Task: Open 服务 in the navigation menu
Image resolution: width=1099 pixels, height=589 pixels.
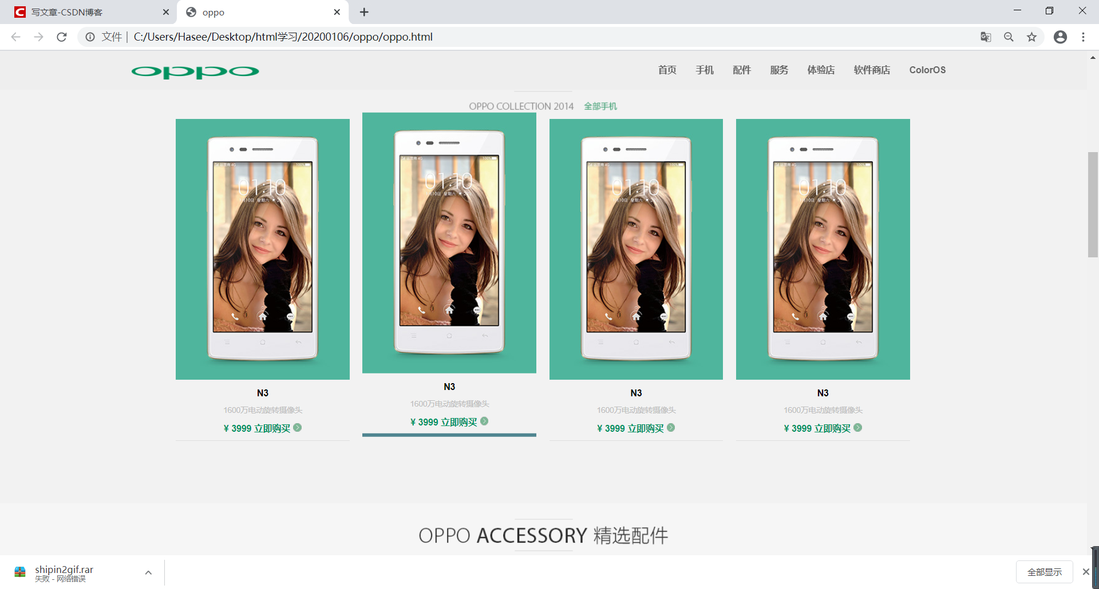Action: 779,70
